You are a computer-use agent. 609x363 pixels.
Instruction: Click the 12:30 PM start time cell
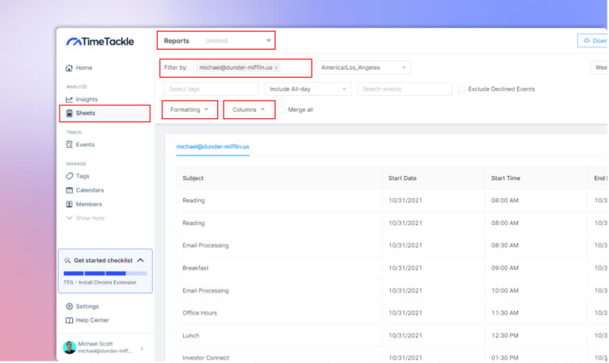point(505,335)
